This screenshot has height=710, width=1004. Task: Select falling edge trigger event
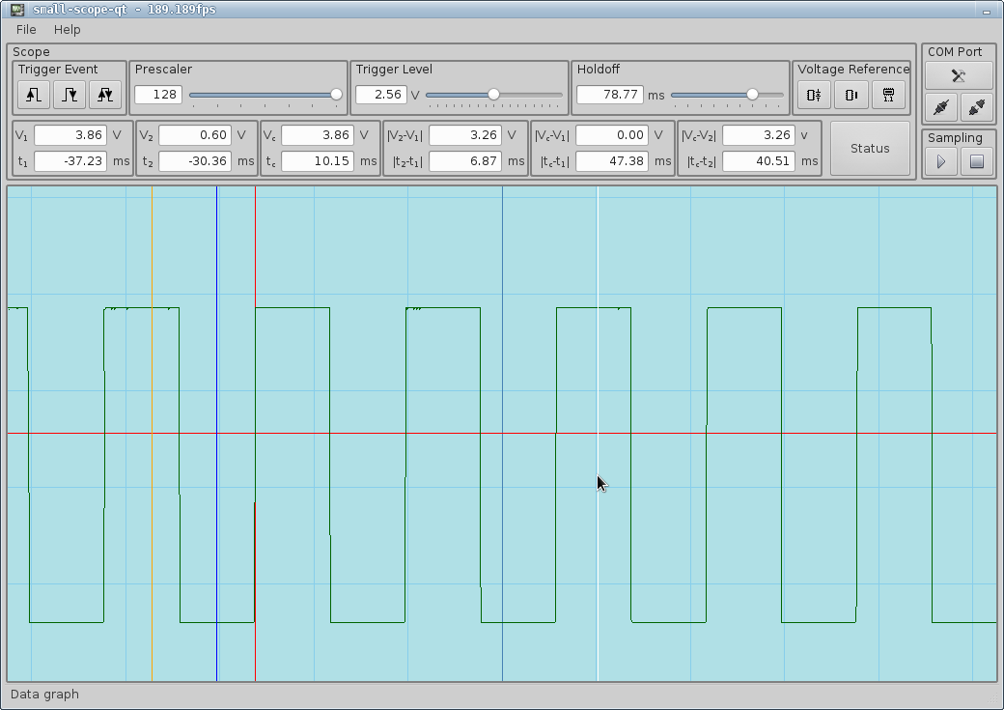[70, 95]
